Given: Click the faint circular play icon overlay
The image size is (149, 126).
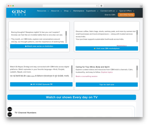Looking at the screenshot, I should tap(10, 44).
